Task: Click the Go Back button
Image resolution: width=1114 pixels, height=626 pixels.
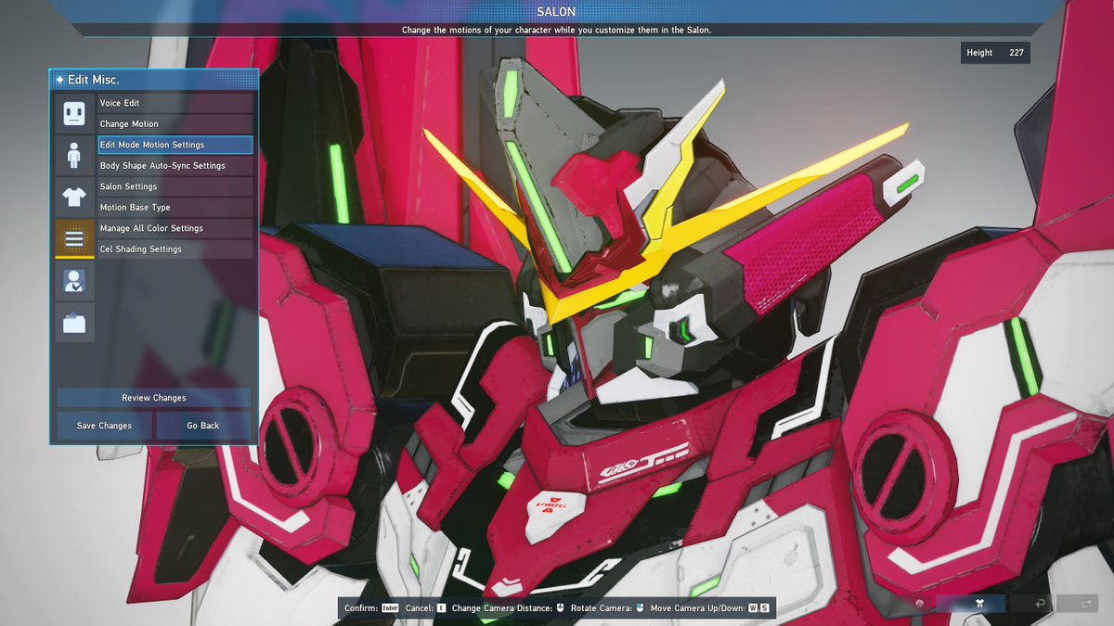Action: point(203,426)
